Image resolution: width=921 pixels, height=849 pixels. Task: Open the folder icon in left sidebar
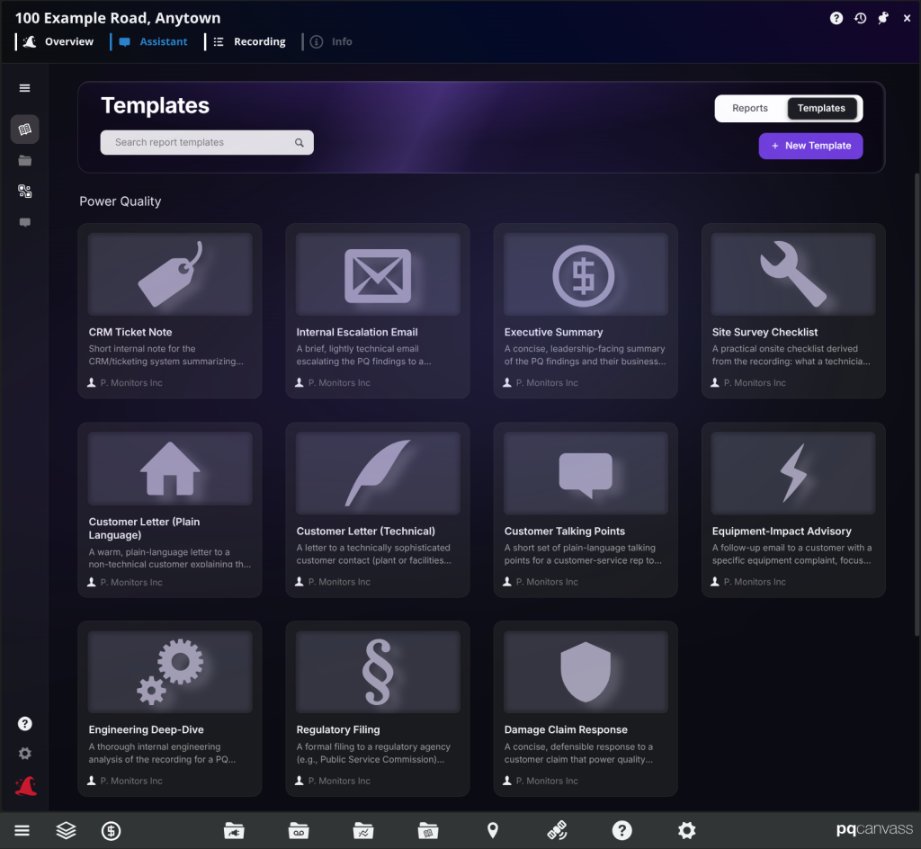click(x=24, y=160)
